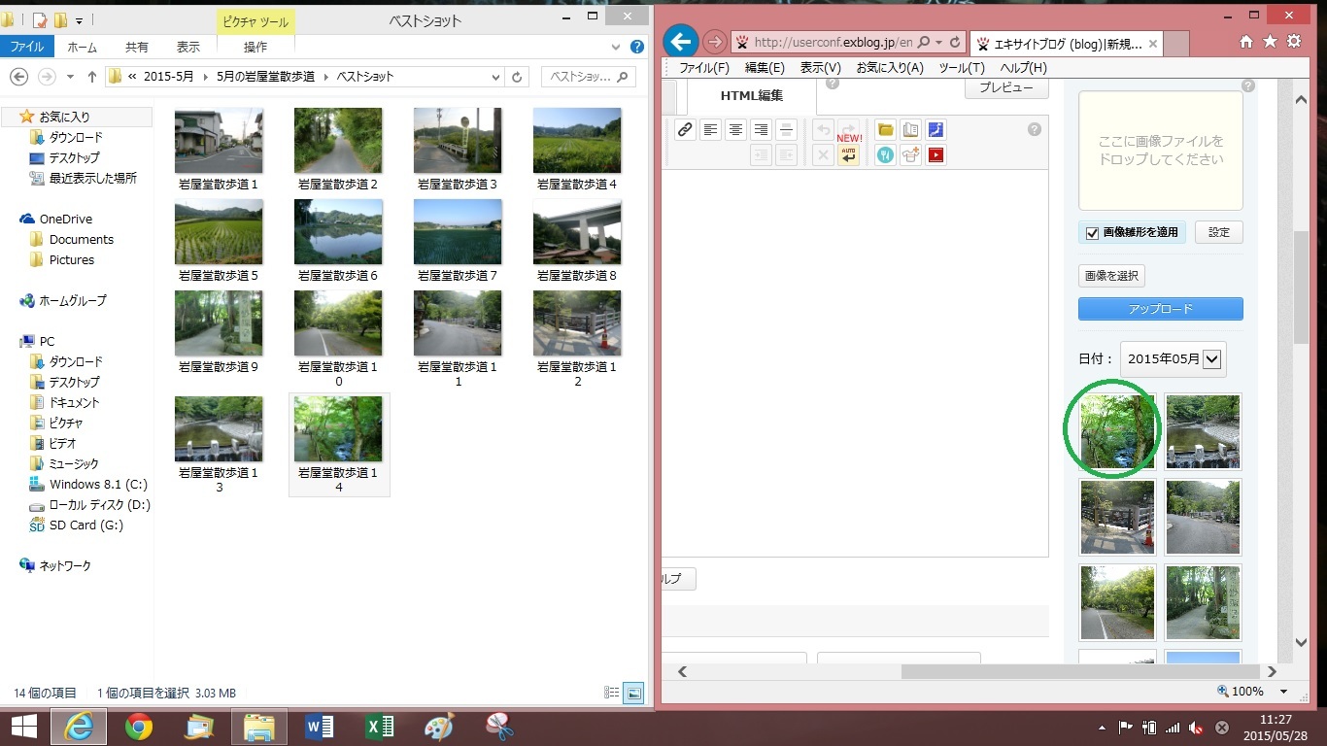Click the 画像を選択 button

coord(1111,276)
